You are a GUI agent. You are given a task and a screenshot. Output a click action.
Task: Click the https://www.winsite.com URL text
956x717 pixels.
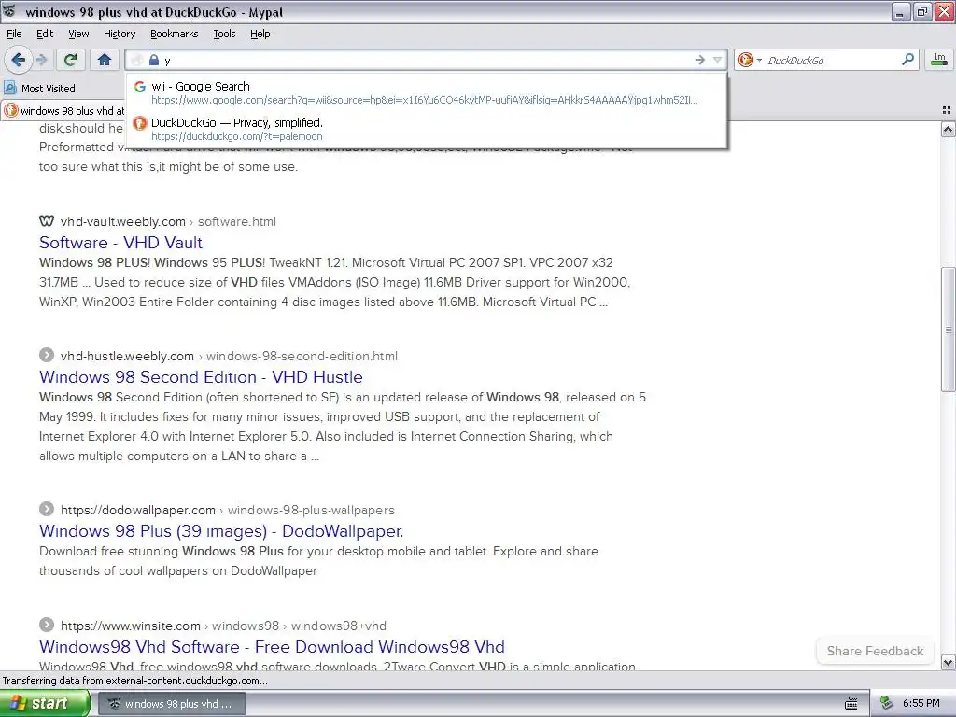131,626
